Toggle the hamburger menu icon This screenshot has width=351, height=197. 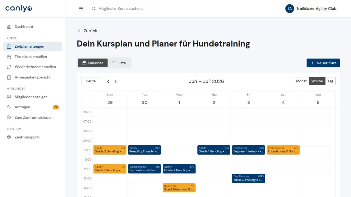(81, 8)
